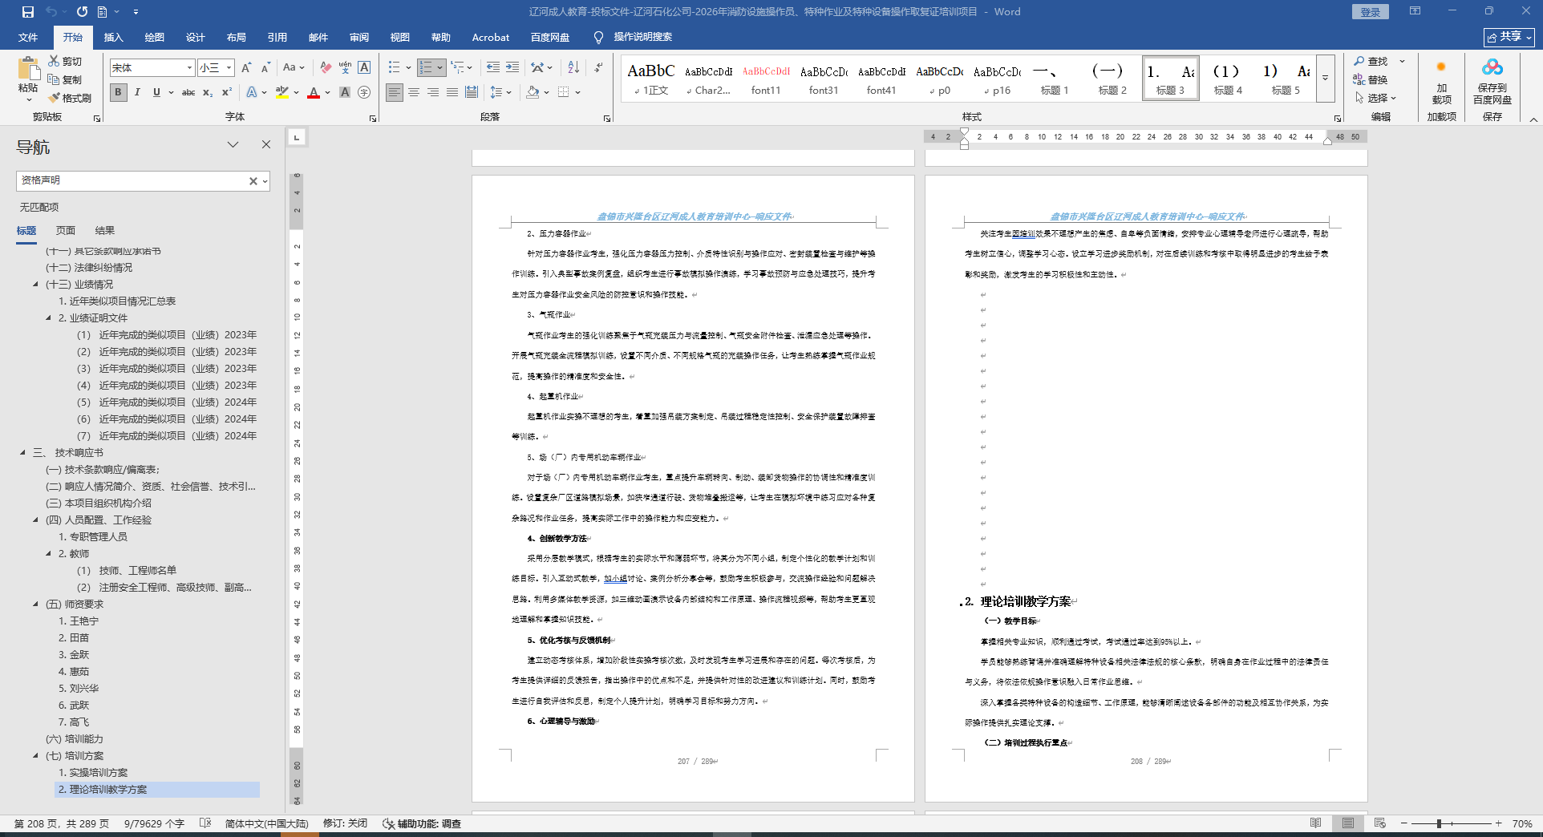The height and width of the screenshot is (837, 1543).
Task: Click the save icon in title bar
Action: click(x=28, y=12)
